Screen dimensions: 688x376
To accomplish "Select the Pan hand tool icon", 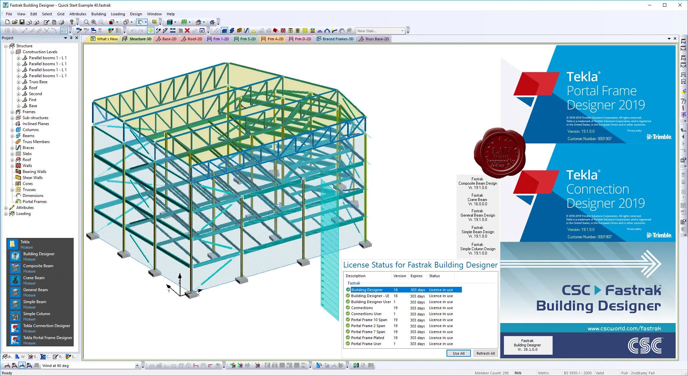I will pos(140,22).
